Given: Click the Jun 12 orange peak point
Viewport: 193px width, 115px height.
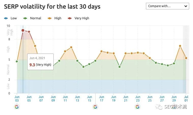Looking at the screenshot, I should click(x=71, y=47).
